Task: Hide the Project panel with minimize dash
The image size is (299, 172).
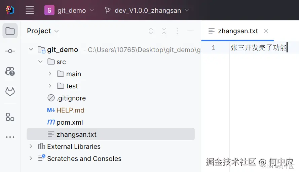Action: point(190,31)
